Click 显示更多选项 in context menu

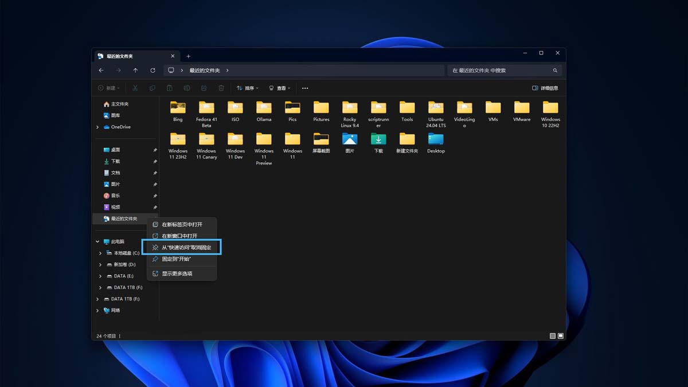point(177,273)
